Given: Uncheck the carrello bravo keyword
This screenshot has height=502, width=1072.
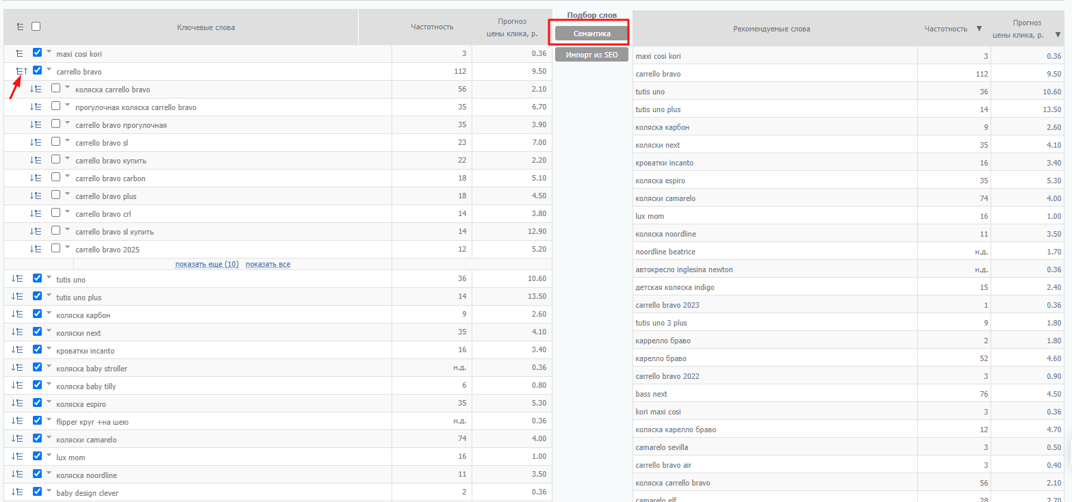Looking at the screenshot, I should click(38, 70).
